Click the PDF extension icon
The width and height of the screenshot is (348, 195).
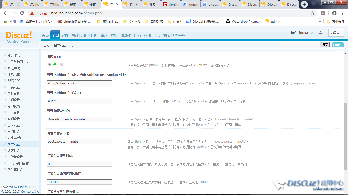pos(323,13)
